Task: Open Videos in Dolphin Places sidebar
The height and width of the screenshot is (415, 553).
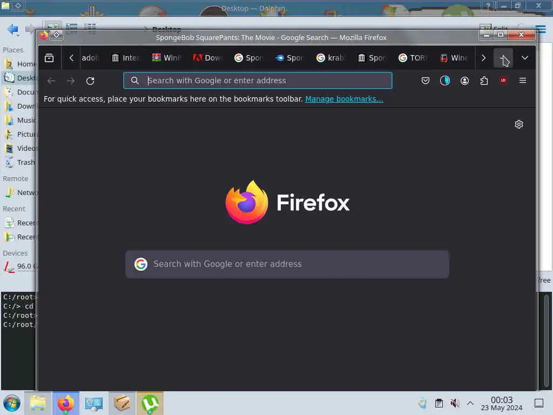Action: (x=19, y=148)
